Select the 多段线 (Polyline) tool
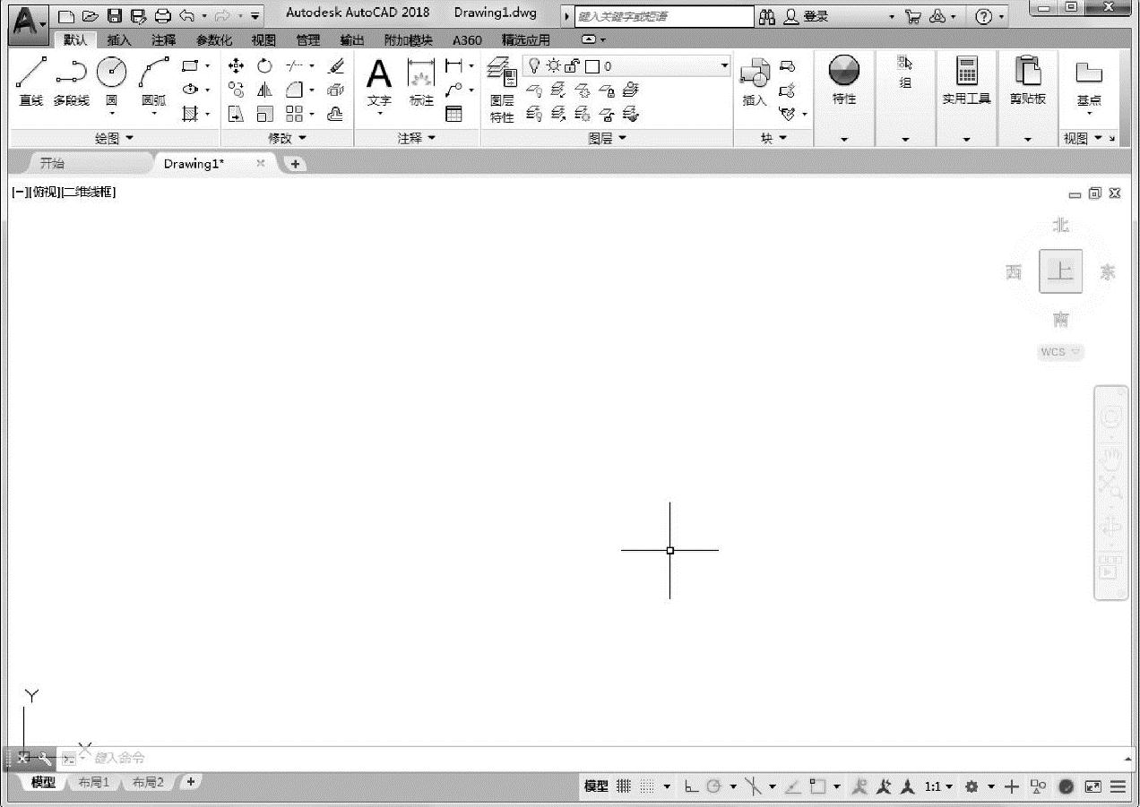 pyautogui.click(x=71, y=82)
